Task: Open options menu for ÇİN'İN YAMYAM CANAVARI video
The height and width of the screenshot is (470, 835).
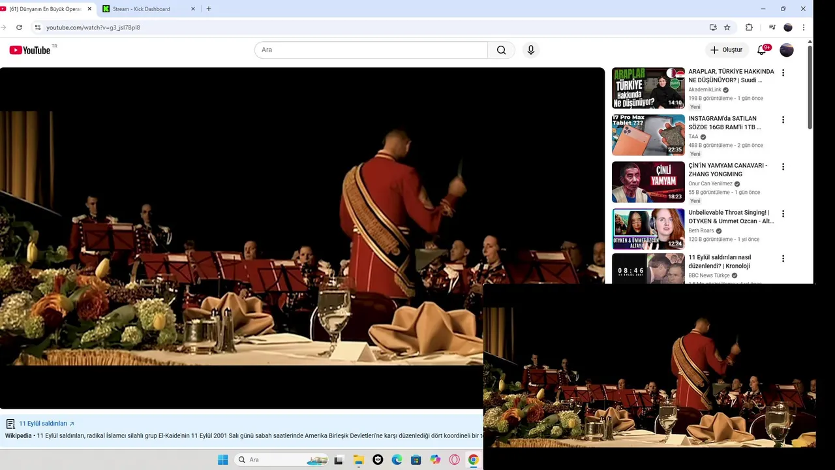Action: pos(783,167)
